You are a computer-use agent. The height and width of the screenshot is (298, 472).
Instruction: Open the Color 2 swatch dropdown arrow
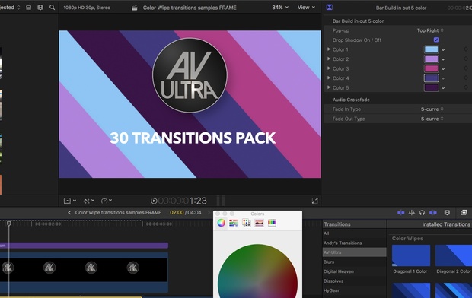coord(443,59)
